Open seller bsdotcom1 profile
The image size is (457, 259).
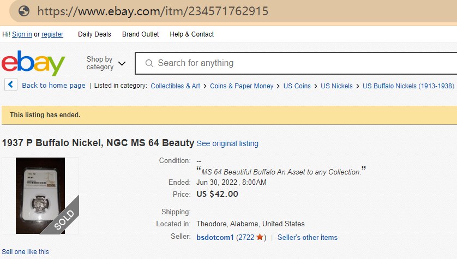[x=215, y=237]
